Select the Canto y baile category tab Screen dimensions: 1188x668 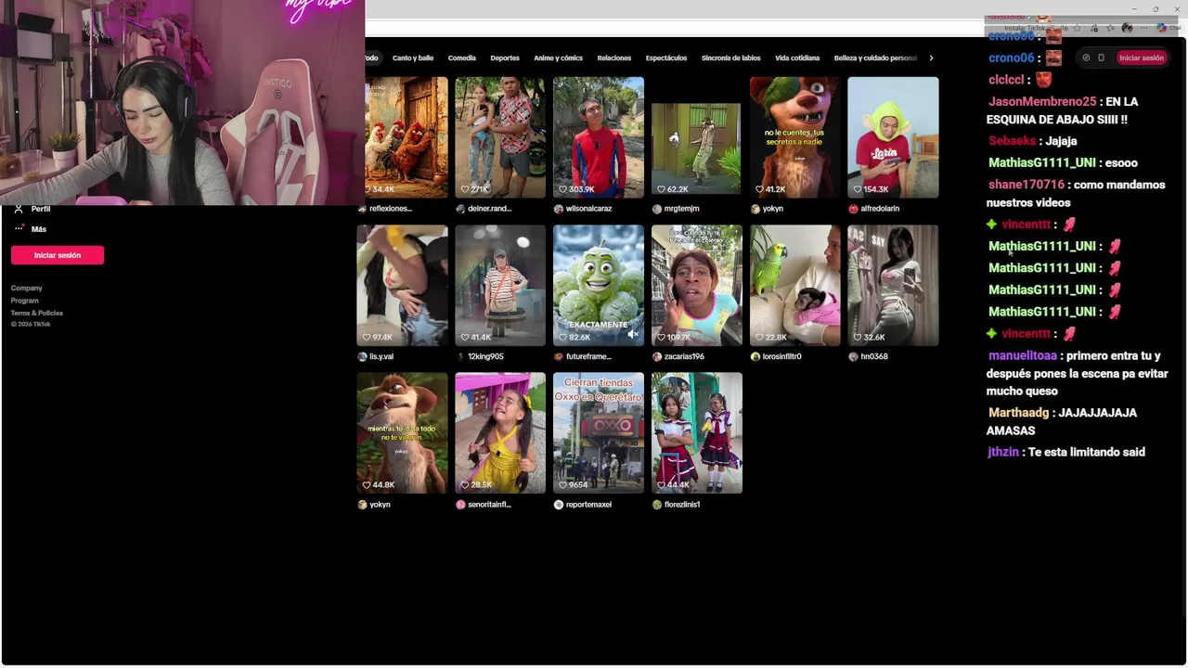pos(412,58)
